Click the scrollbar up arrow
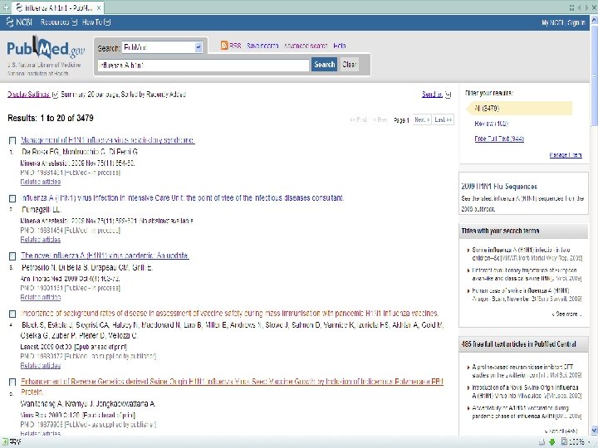 [x=594, y=20]
